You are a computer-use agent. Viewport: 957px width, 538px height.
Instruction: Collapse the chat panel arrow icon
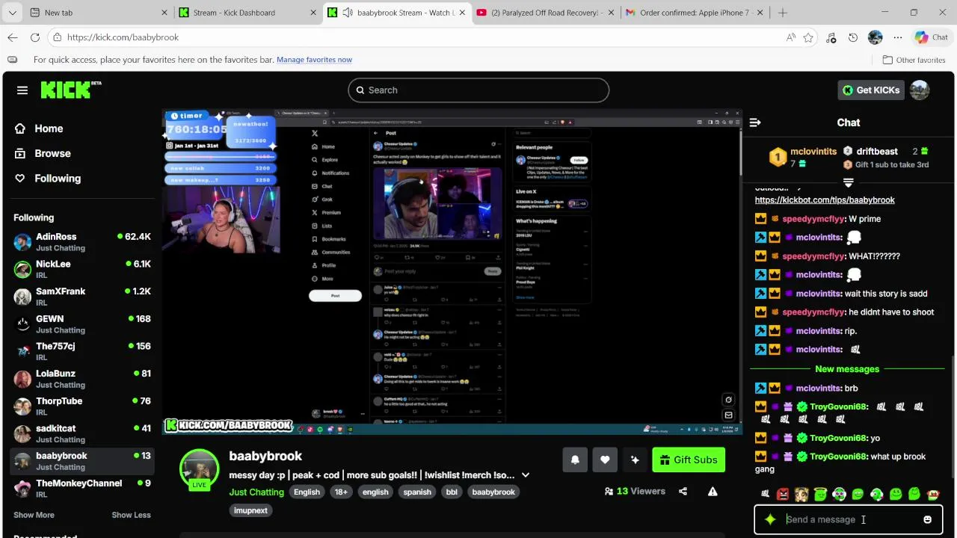[755, 123]
